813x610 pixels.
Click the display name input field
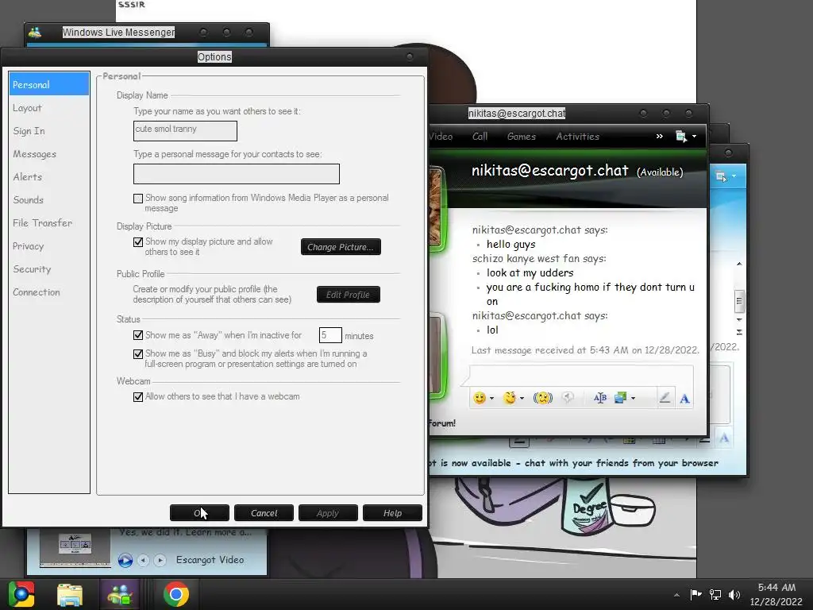pyautogui.click(x=185, y=131)
